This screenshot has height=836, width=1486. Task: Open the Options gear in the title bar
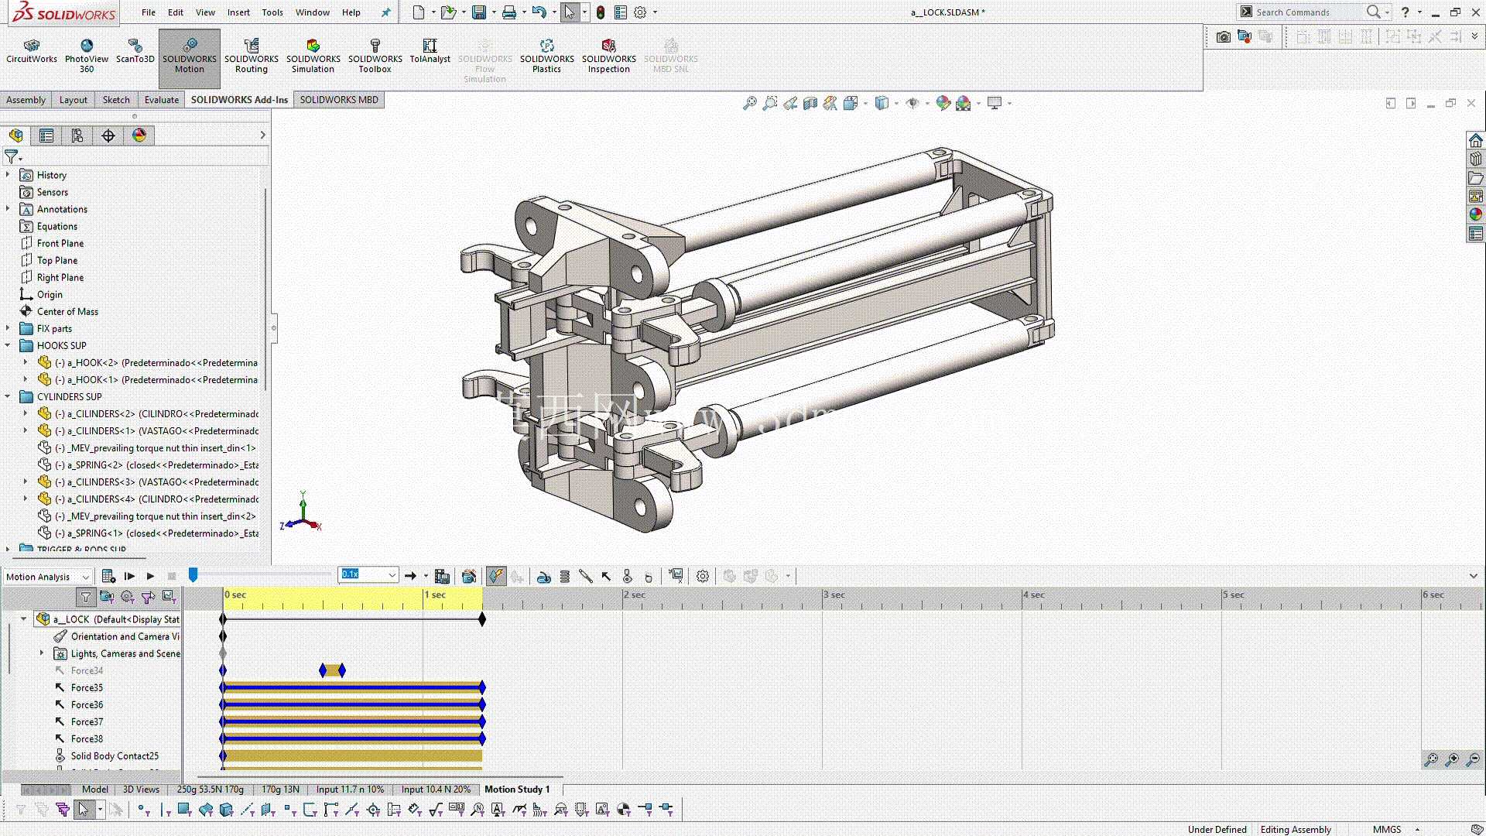click(x=640, y=12)
